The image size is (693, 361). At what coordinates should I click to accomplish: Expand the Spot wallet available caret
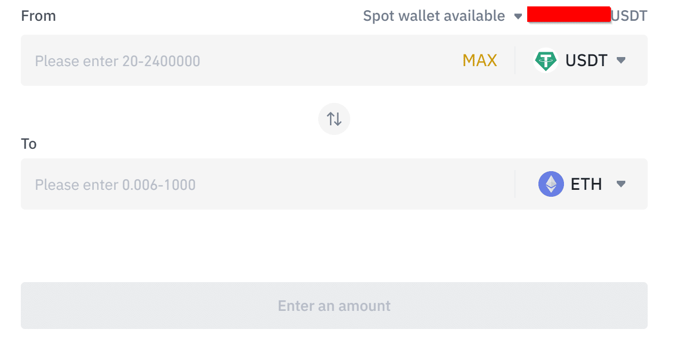tap(518, 17)
